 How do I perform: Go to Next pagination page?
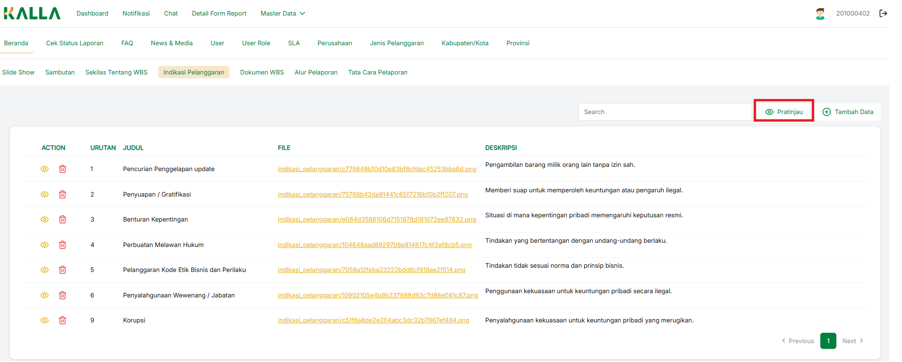[852, 341]
